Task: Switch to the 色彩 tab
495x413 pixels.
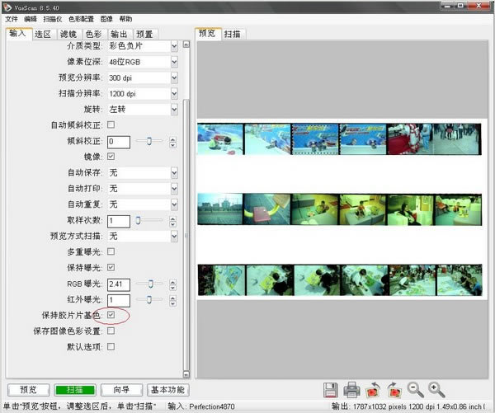Action: tap(94, 34)
